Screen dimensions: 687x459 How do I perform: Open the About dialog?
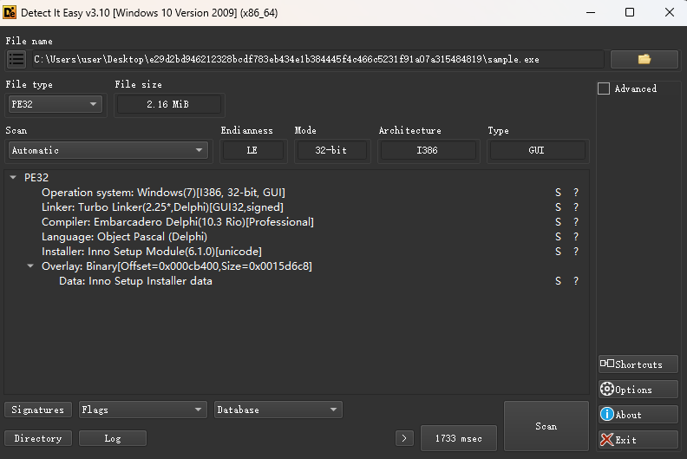pyautogui.click(x=638, y=415)
